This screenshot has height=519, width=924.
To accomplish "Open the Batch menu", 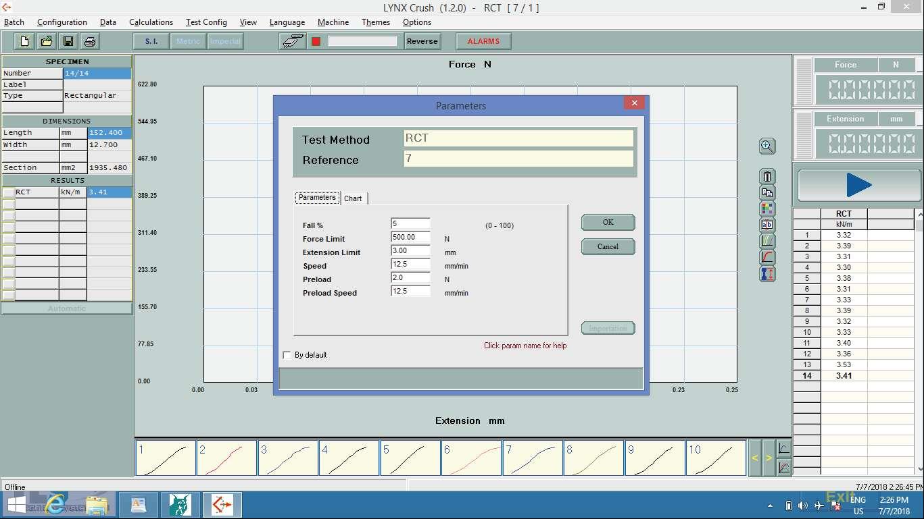I will tap(14, 22).
